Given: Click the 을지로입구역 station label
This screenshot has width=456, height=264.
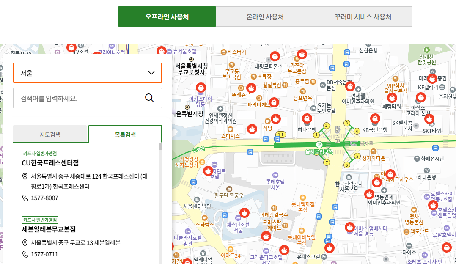Looking at the screenshot, I should (x=319, y=151).
